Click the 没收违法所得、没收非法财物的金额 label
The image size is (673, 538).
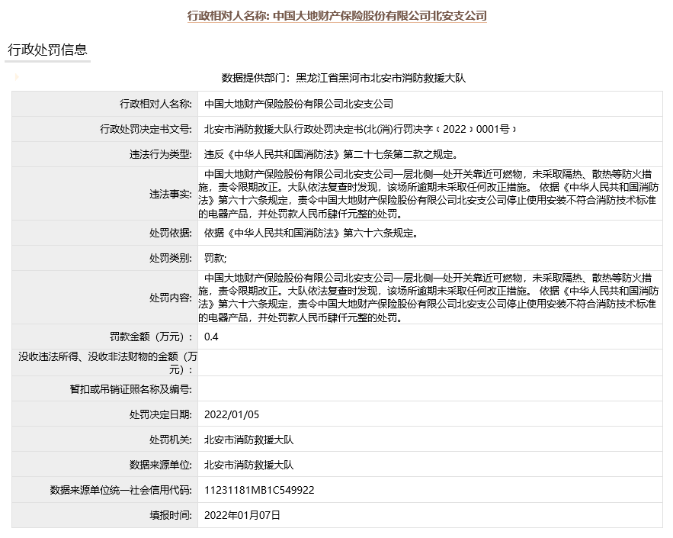107,363
